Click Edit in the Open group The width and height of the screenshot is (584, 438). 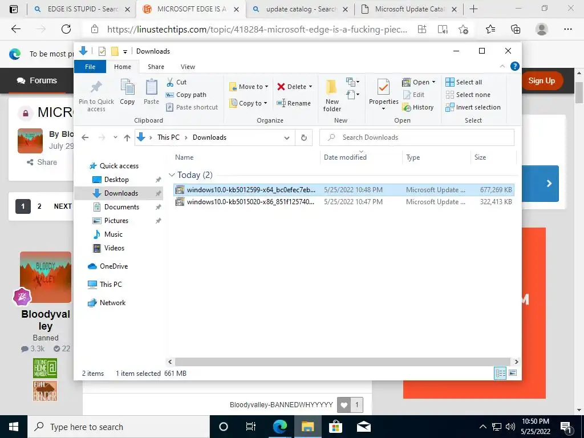413,95
